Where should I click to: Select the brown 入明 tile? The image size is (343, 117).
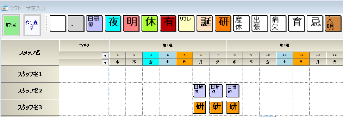(333, 23)
